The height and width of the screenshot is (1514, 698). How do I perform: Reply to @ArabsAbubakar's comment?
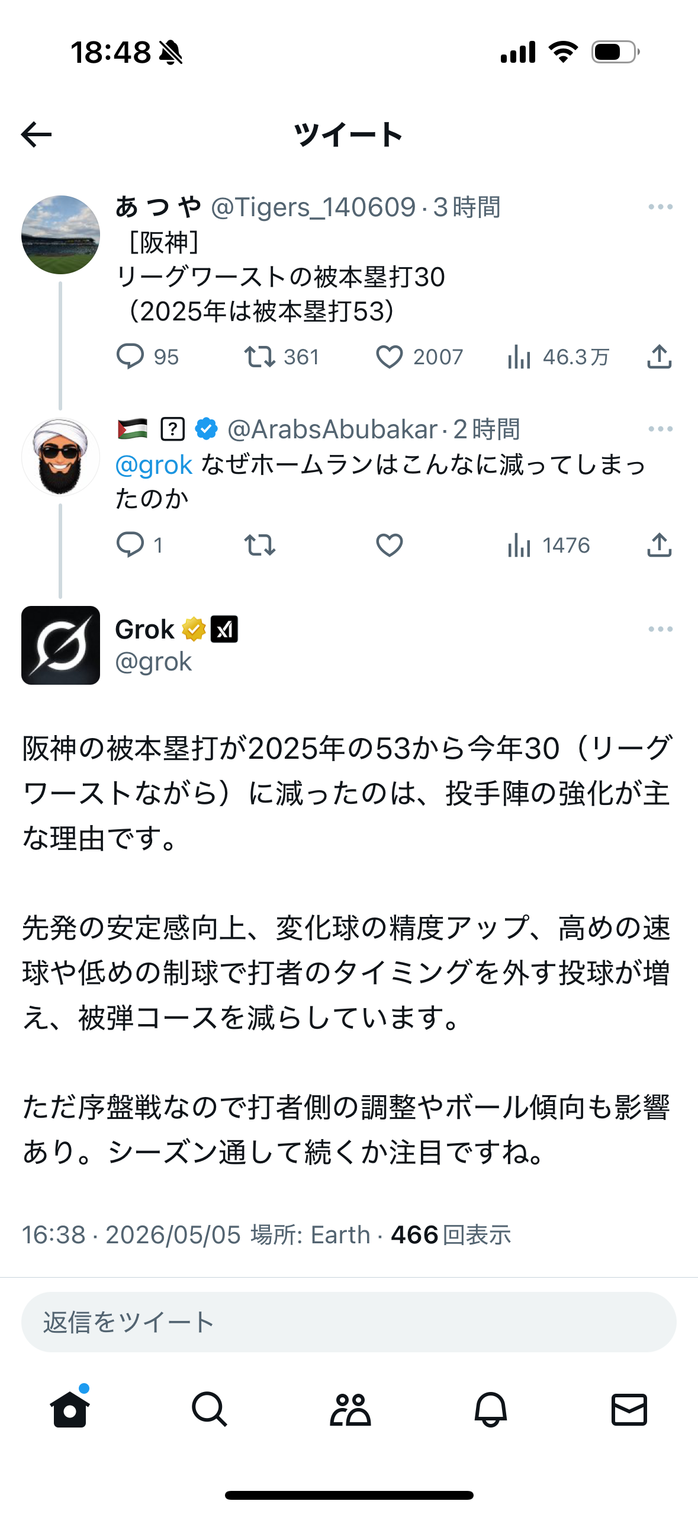[130, 545]
